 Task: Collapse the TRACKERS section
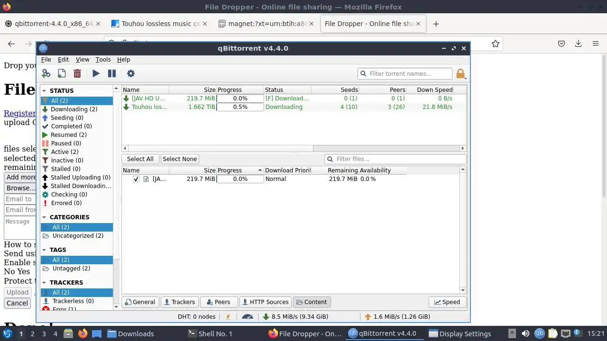pyautogui.click(x=44, y=283)
